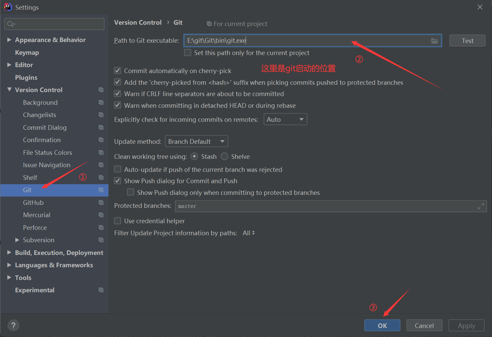The width and height of the screenshot is (492, 337).
Task: Click project-level icon beside Confirmation row
Action: point(101,140)
